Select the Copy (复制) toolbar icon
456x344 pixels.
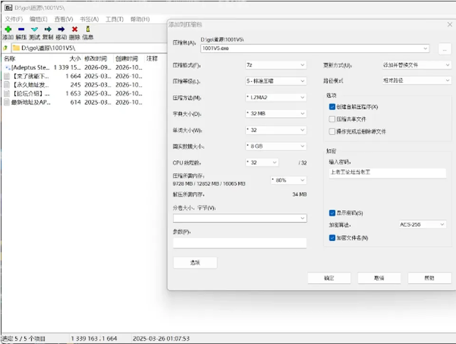(x=47, y=29)
